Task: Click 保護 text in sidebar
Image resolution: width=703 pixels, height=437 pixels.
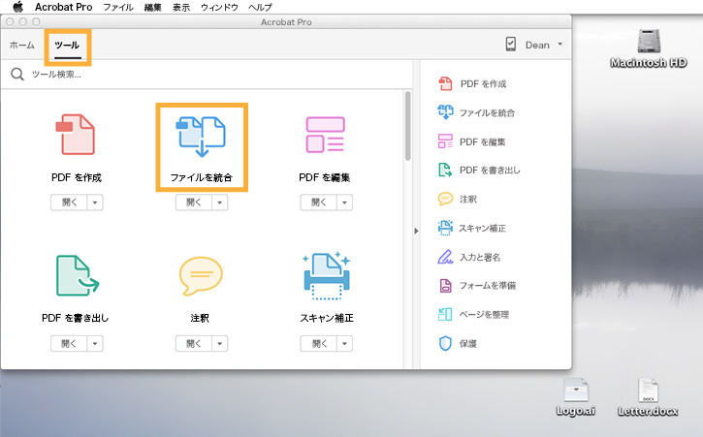Action: click(468, 344)
